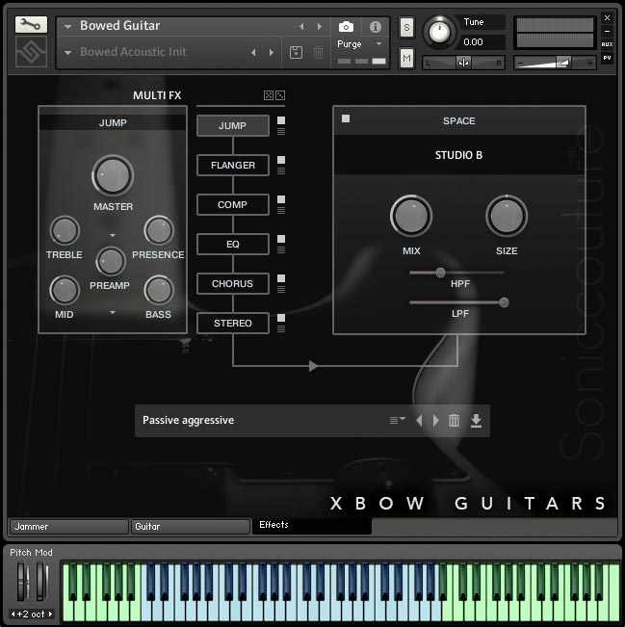The image size is (625, 627).
Task: Toggle the FLANGER effect on/off
Action: [x=281, y=160]
